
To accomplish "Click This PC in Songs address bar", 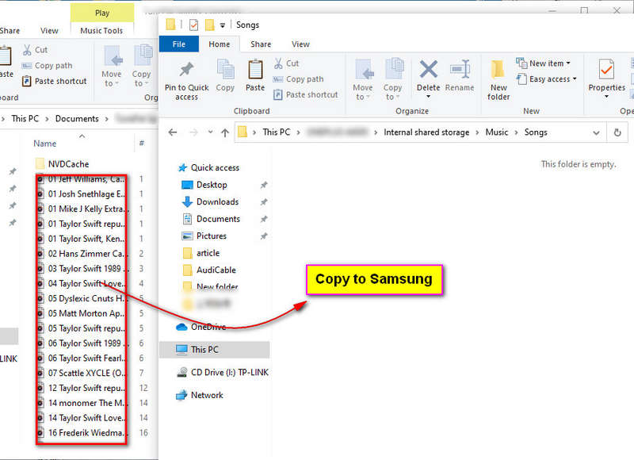I will tap(276, 132).
